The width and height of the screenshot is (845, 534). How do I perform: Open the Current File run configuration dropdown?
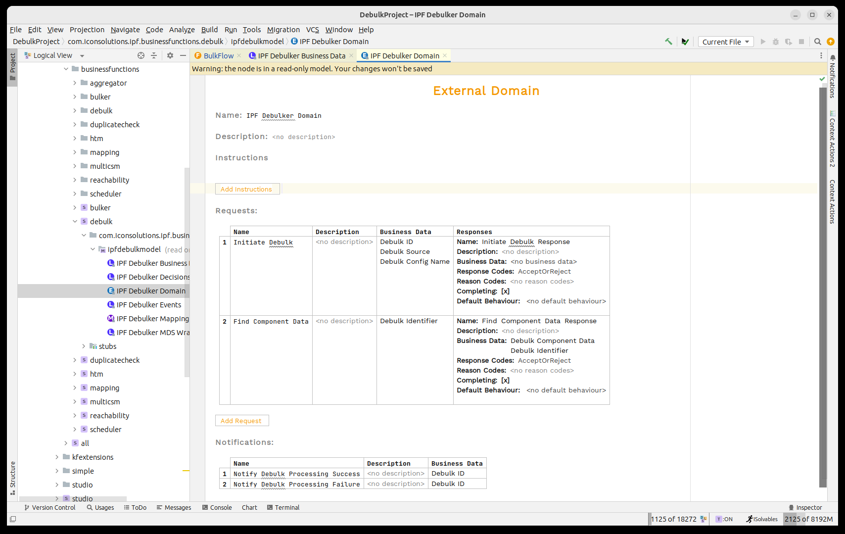pos(725,42)
